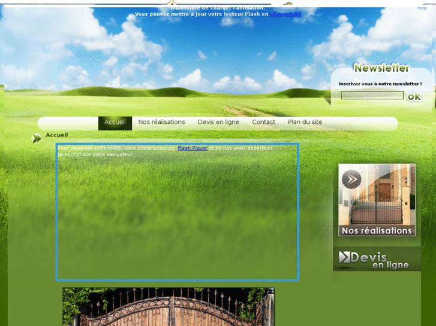Click the Devis en ligne banner
This screenshot has width=436, height=326.
(377, 258)
